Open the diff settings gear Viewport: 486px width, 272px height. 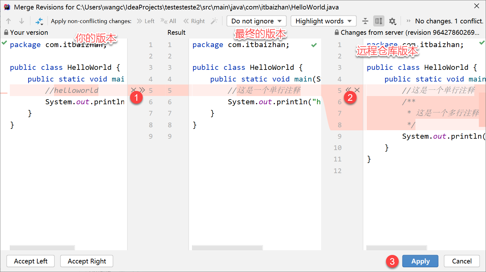[x=392, y=21]
